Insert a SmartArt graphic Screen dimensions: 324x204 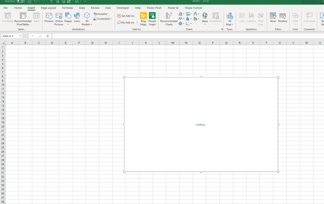101,14
